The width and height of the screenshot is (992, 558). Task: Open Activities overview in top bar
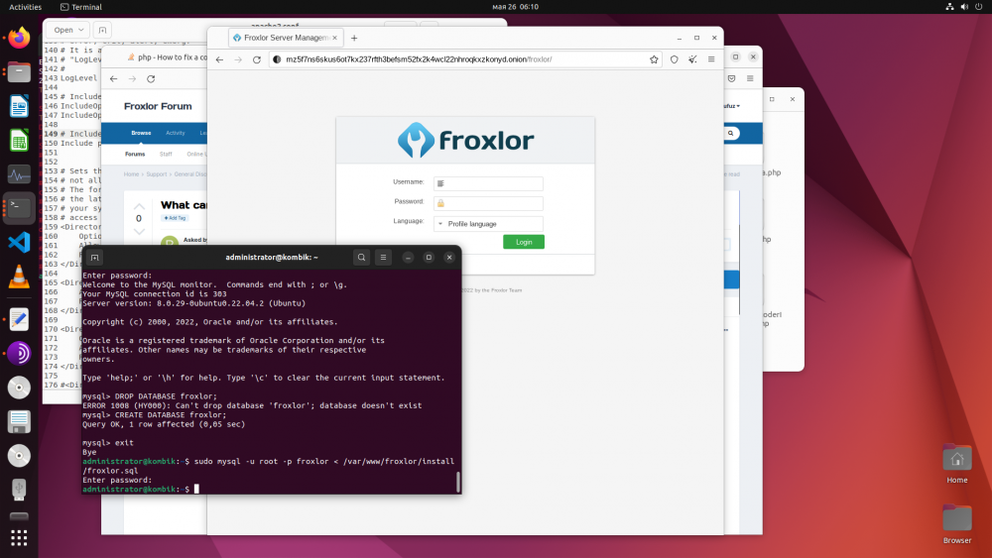26,7
